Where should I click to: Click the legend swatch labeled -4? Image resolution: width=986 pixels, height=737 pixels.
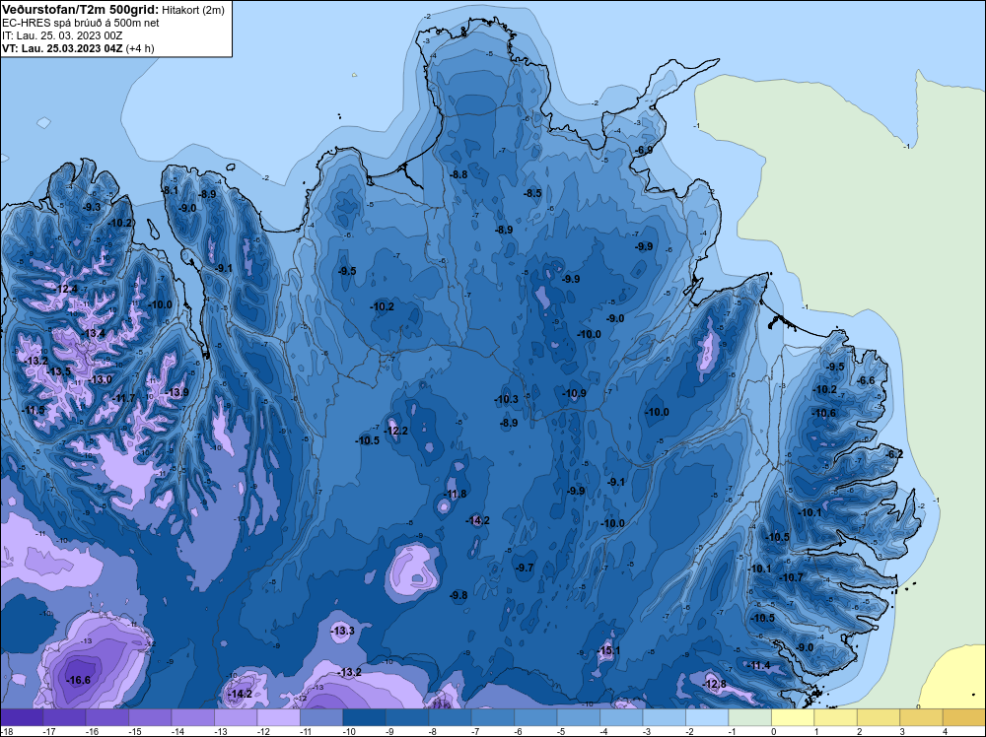pyautogui.click(x=621, y=717)
